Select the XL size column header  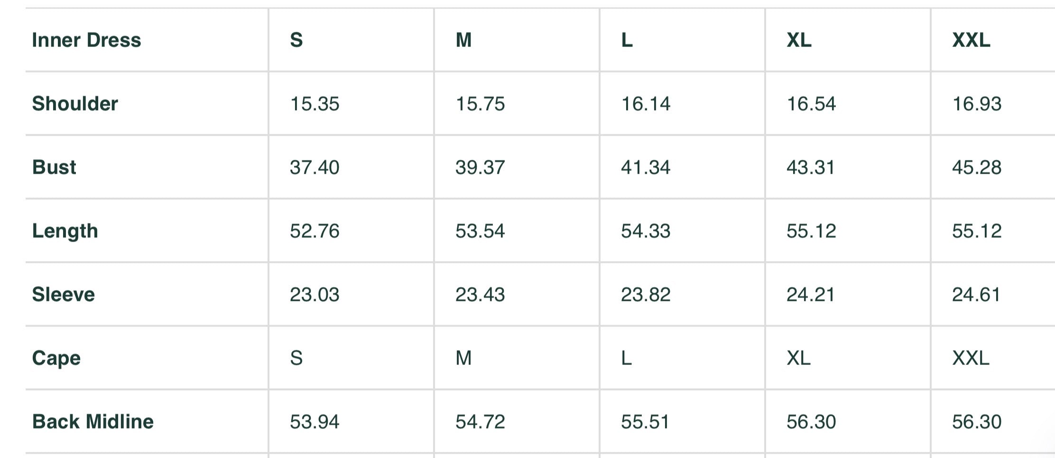pos(799,40)
